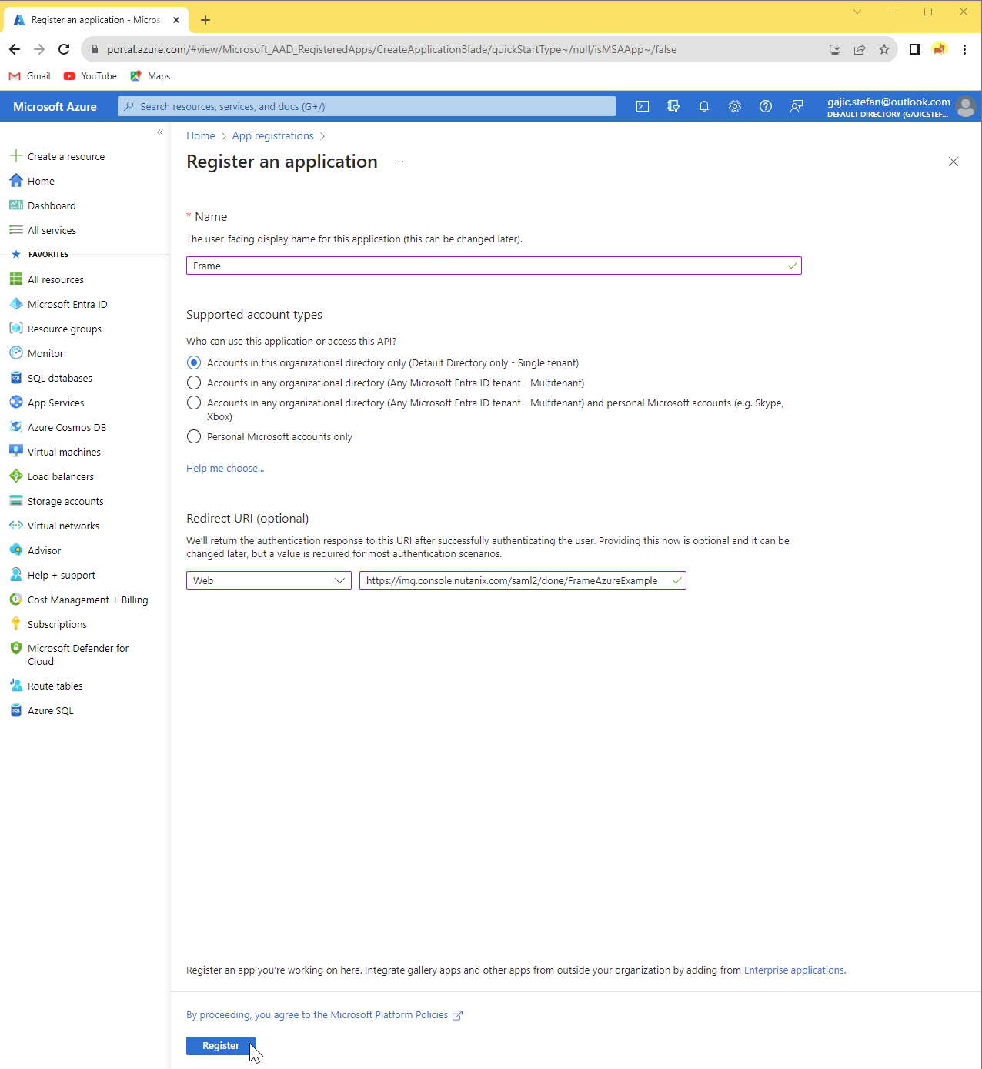The width and height of the screenshot is (982, 1069).
Task: Choose multitenant and personal Microsoft accounts option
Action: [x=194, y=403]
